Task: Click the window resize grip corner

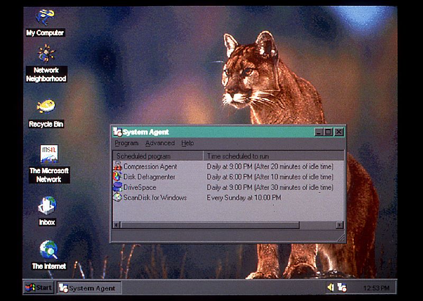Action: [341, 238]
